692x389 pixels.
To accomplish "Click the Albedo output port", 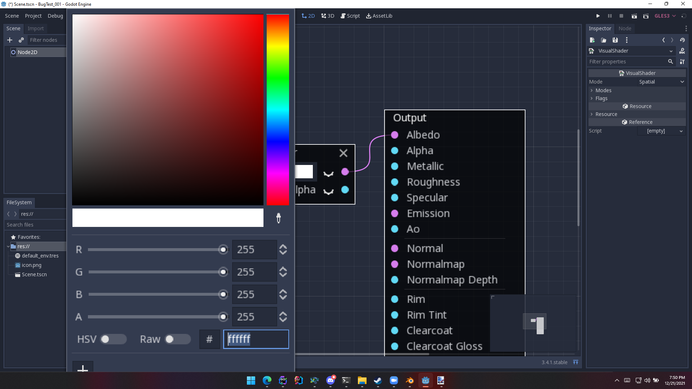I will click(x=395, y=135).
